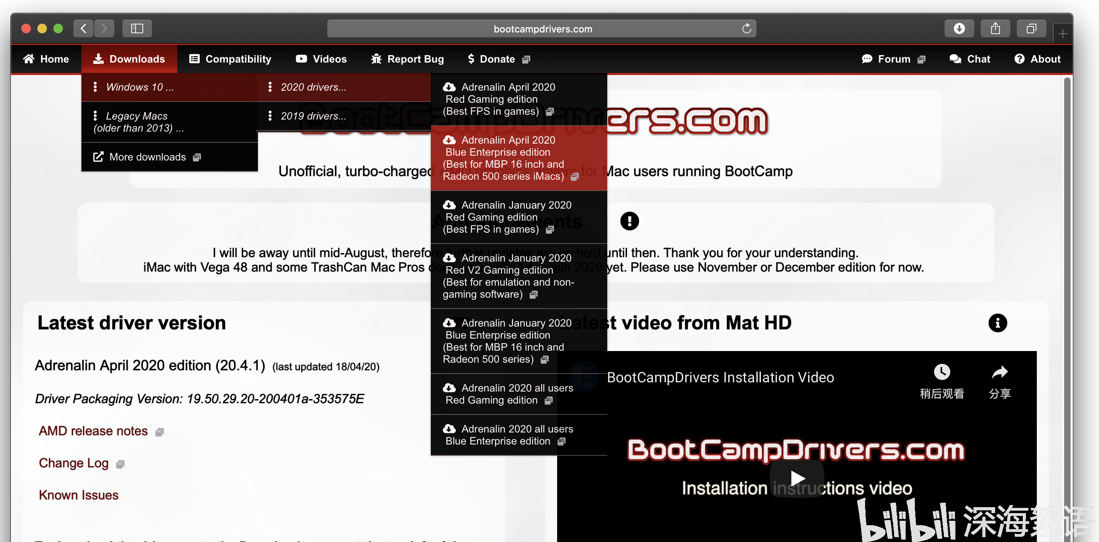
Task: Open the Home nav item
Action: [x=46, y=59]
